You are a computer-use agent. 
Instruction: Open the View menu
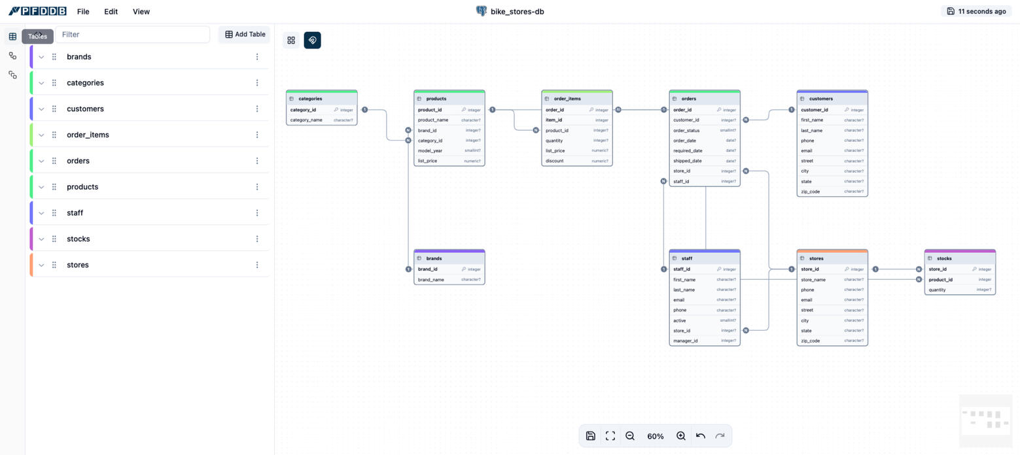[x=141, y=12]
